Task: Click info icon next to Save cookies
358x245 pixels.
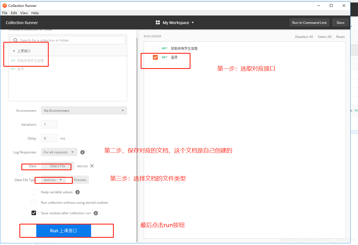Action: 96,213
